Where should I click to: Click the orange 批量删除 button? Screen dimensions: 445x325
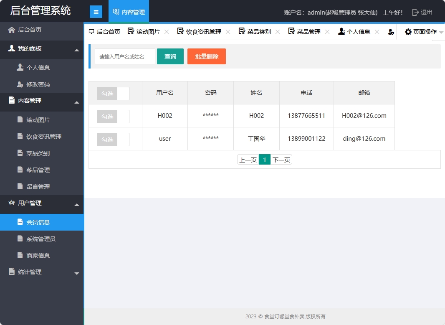click(206, 56)
